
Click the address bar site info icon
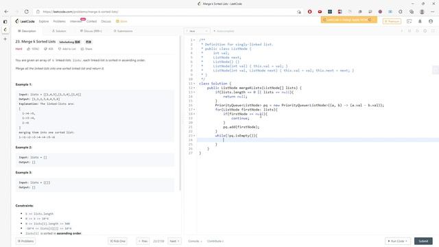coord(38,12)
